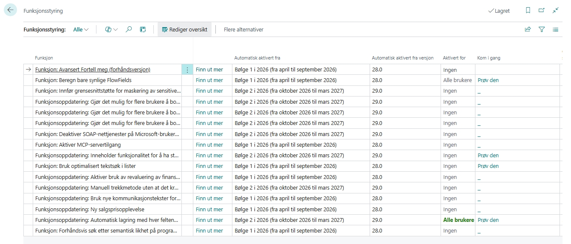This screenshot has width=571, height=244.
Task: Click Prøv den for Beregn bare synlige FlowFields
Action: [x=488, y=80]
